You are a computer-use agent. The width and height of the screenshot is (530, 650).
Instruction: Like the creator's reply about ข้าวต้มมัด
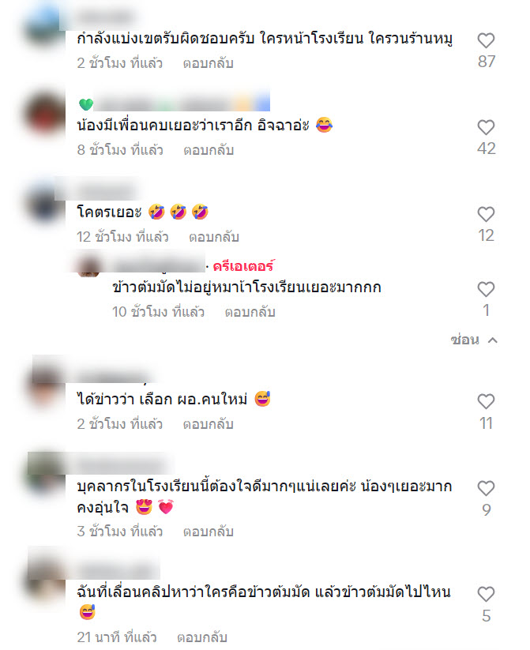486,289
